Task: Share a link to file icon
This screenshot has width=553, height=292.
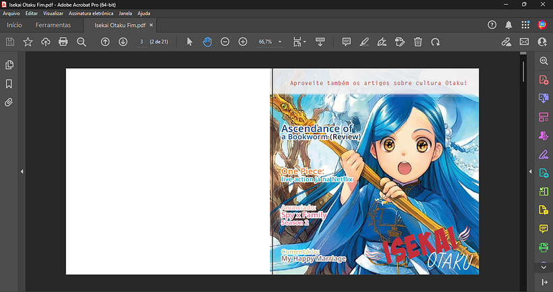Action: click(506, 42)
